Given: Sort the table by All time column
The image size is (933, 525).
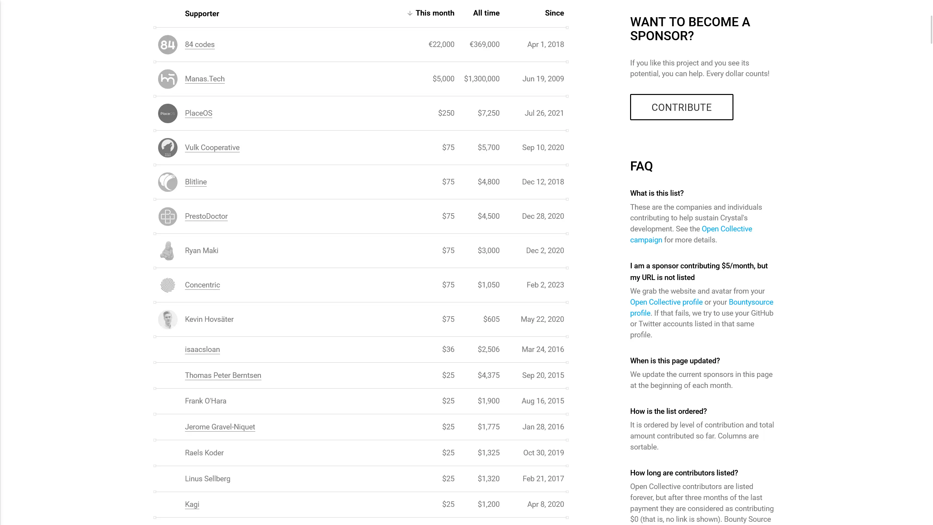Looking at the screenshot, I should click(486, 13).
